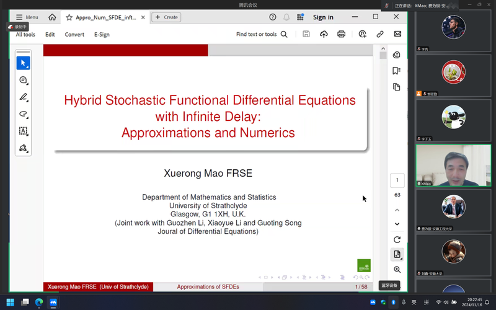Open the E-Sign menu

(x=102, y=35)
